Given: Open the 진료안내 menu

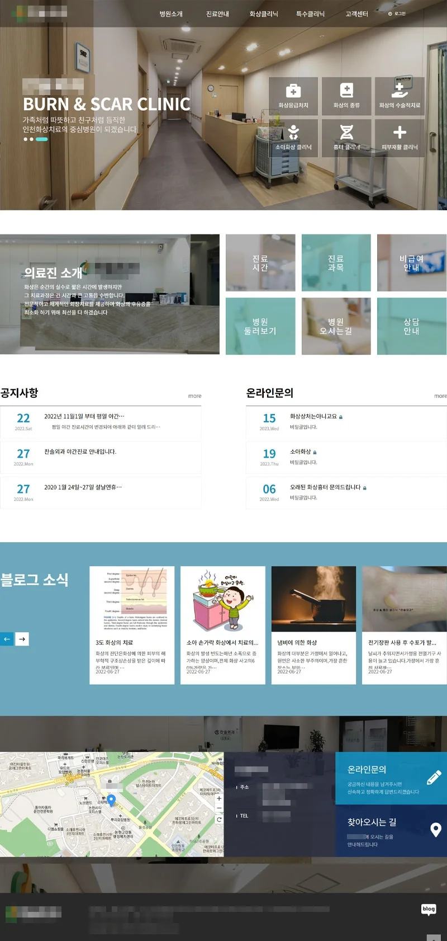Looking at the screenshot, I should click(x=217, y=13).
